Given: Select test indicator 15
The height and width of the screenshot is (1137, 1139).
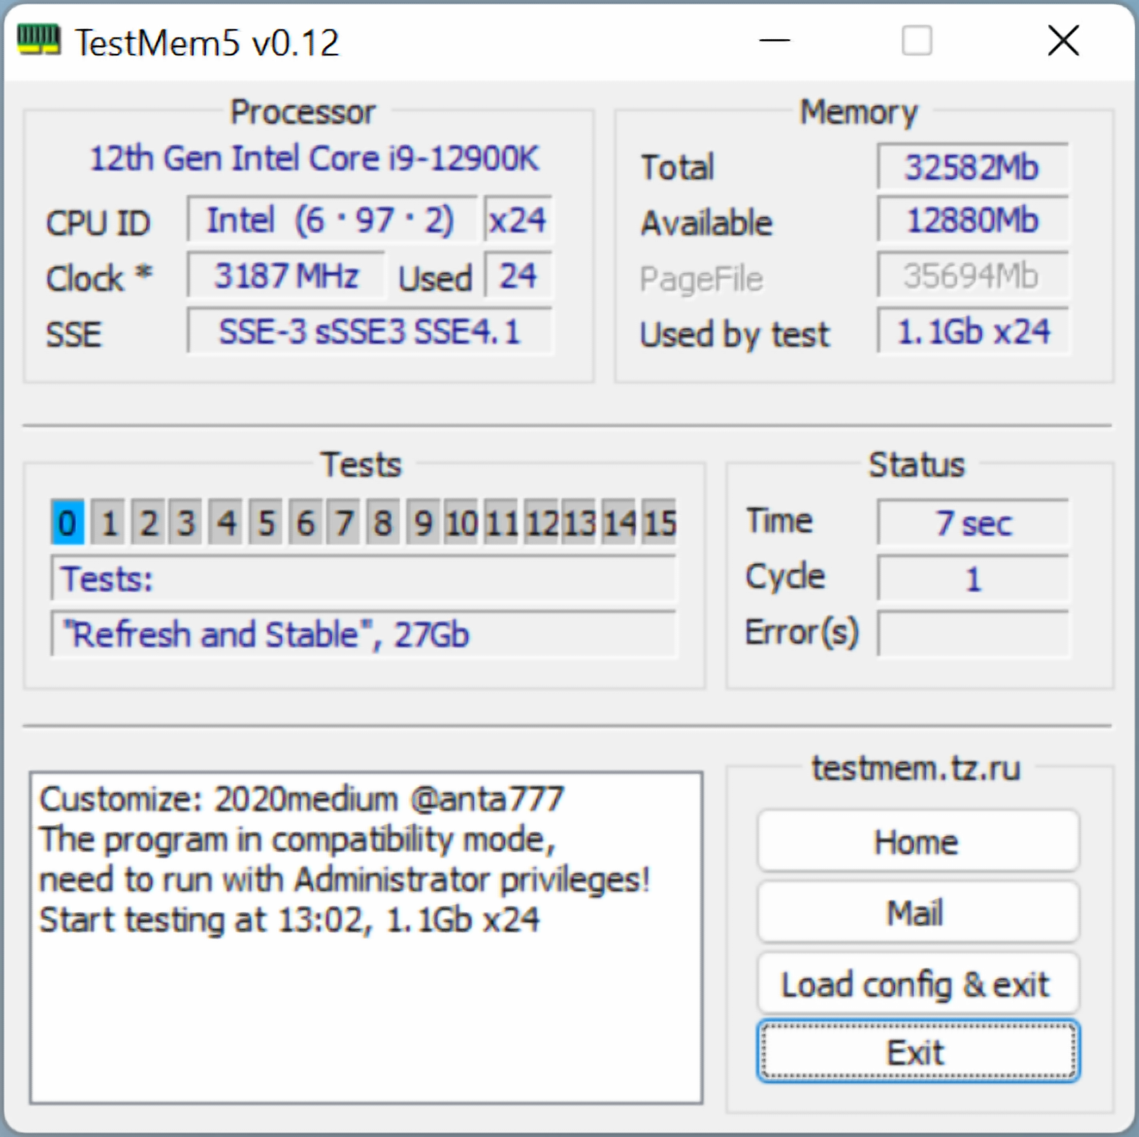Looking at the screenshot, I should pos(660,522).
